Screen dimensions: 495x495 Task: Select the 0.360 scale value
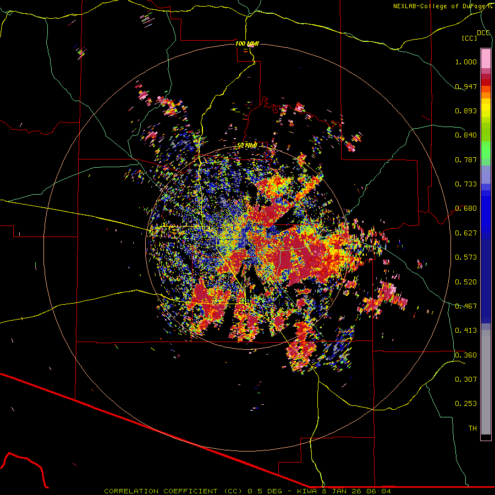466,355
